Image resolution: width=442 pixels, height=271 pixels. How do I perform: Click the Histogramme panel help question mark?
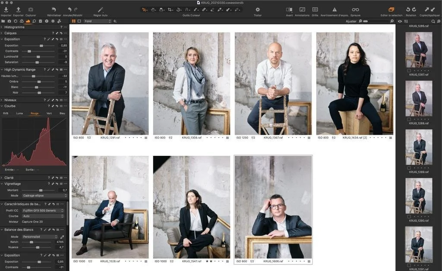61,27
